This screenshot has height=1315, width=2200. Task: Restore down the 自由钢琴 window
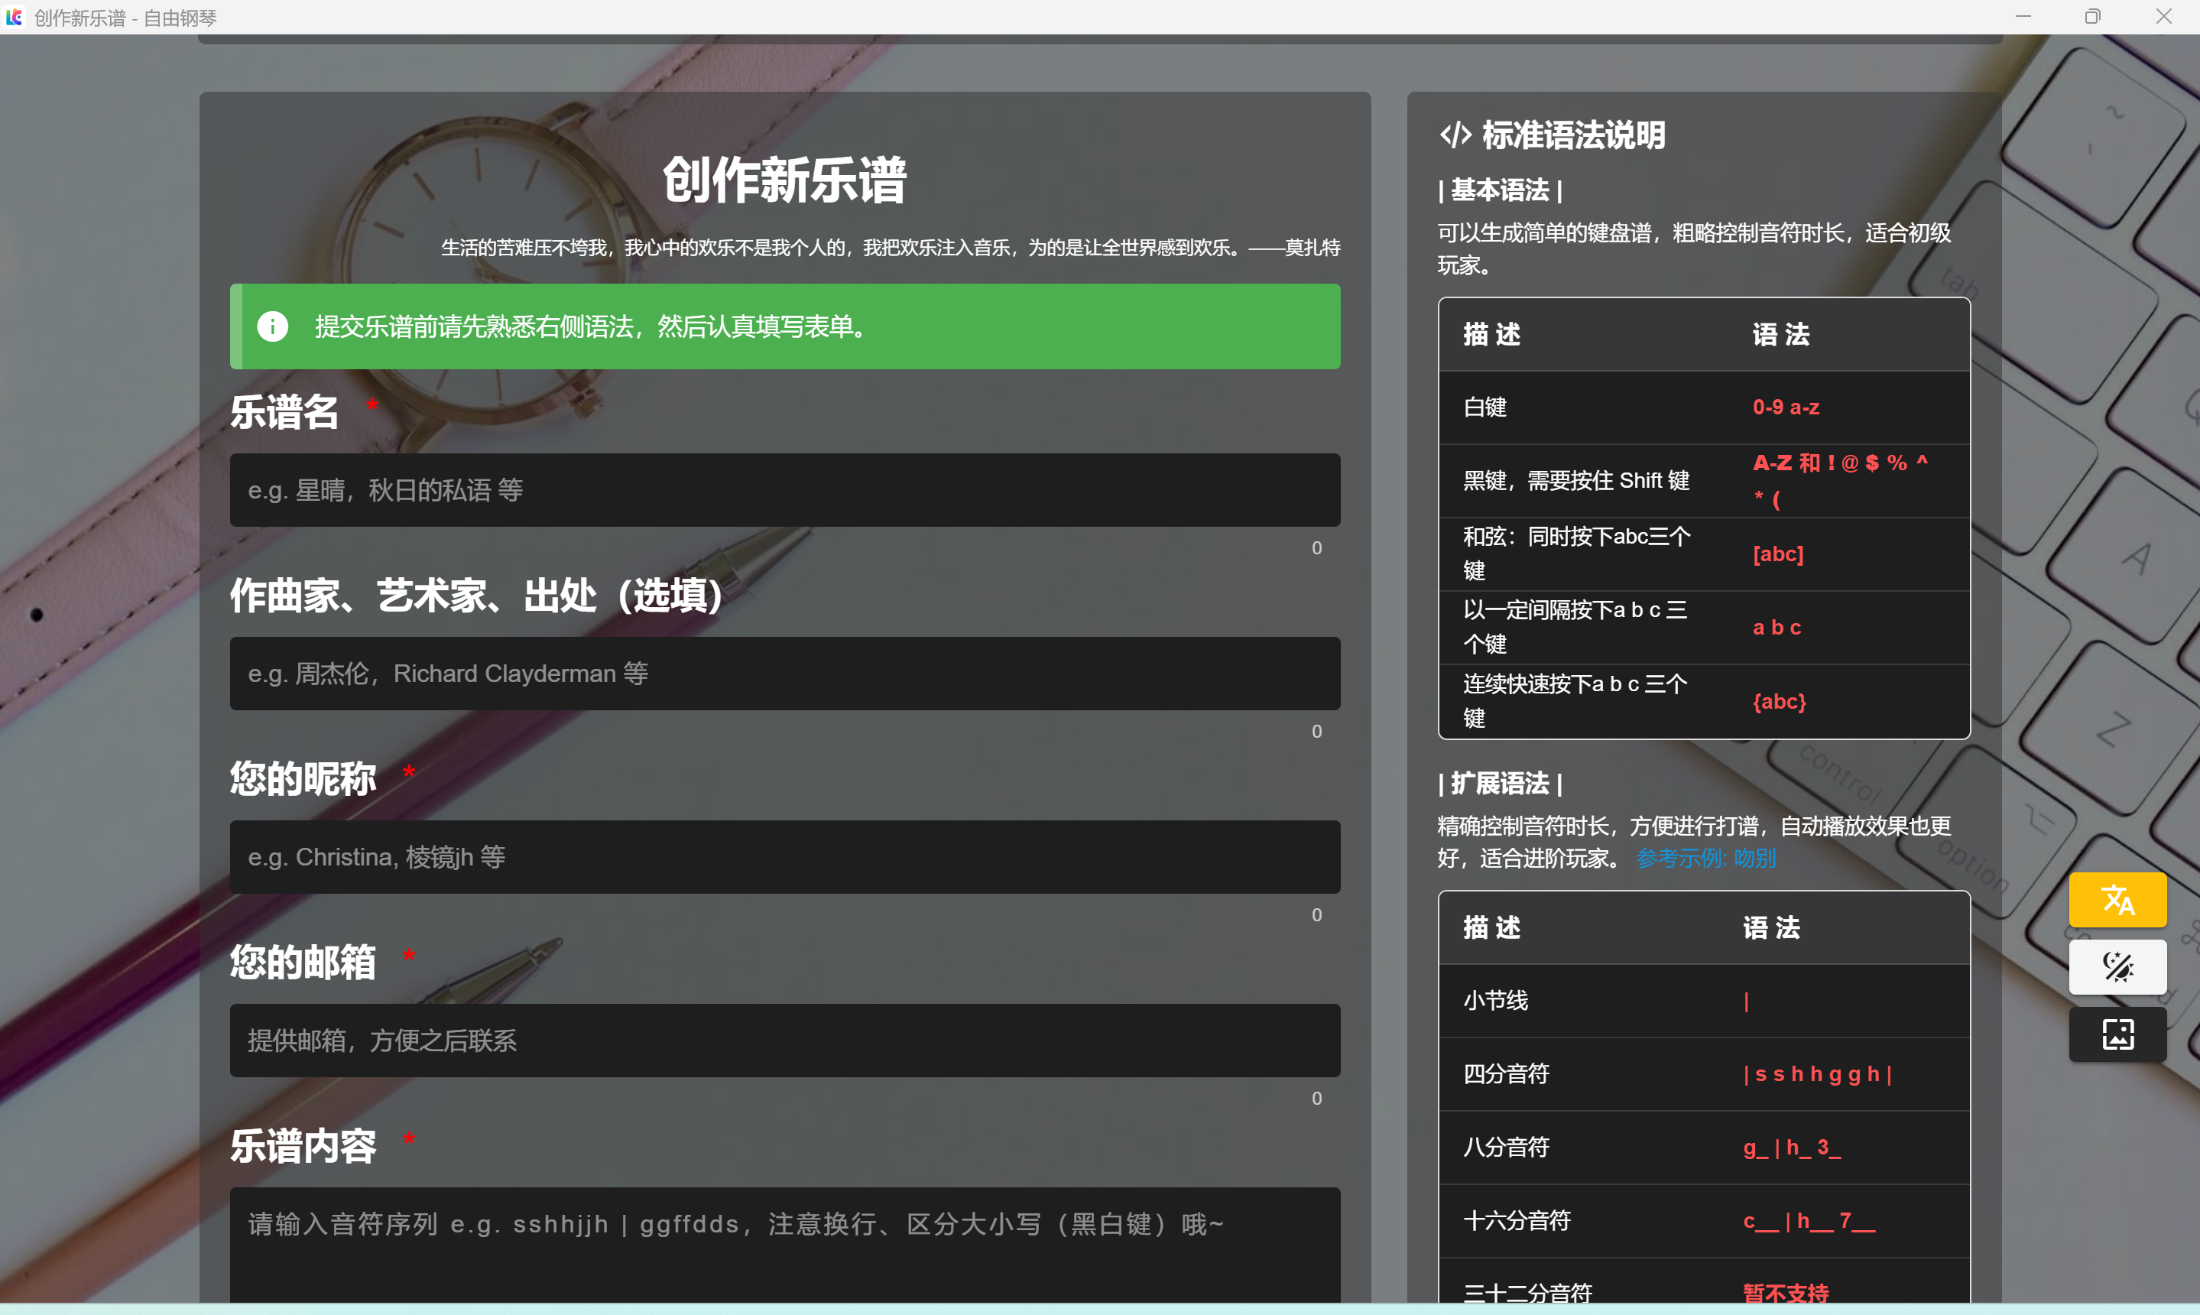tap(2093, 17)
